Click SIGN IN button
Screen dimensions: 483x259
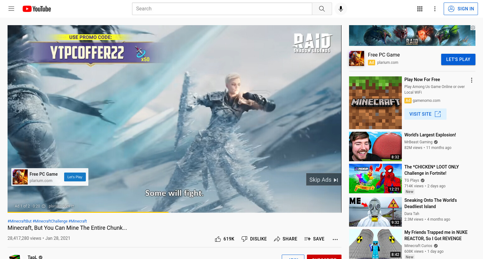pos(461,9)
